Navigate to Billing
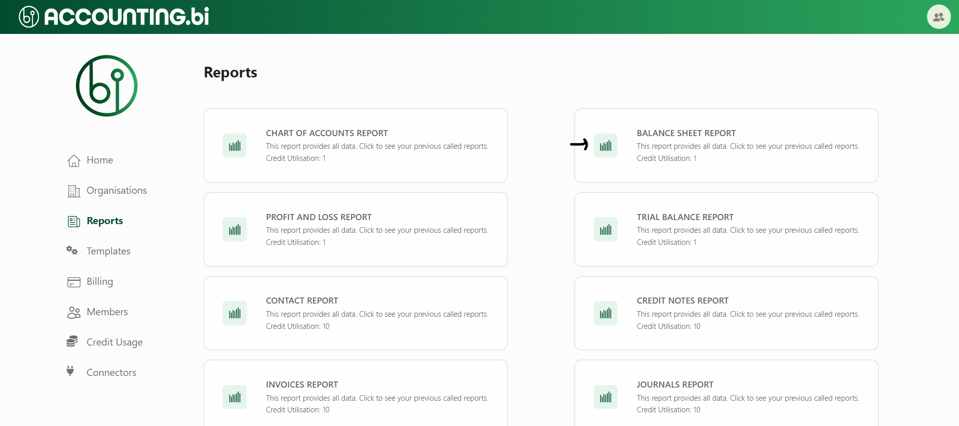 pos(100,281)
